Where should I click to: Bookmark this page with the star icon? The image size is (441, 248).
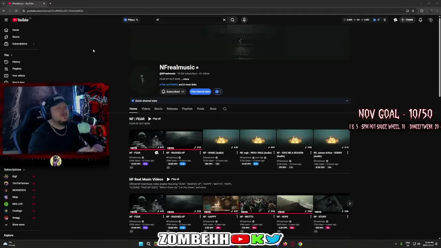point(413,11)
